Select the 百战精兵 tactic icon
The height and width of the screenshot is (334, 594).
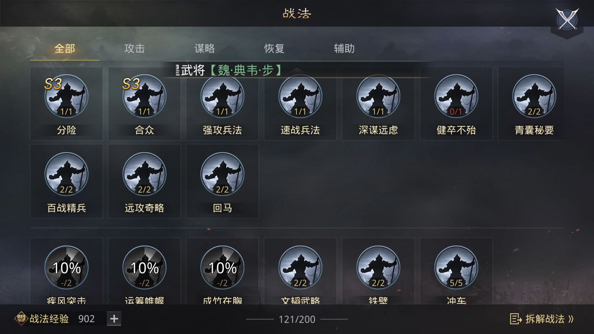[66, 174]
